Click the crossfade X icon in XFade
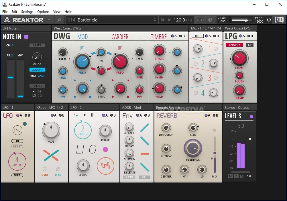This screenshot has width=287, height=201. [51, 155]
